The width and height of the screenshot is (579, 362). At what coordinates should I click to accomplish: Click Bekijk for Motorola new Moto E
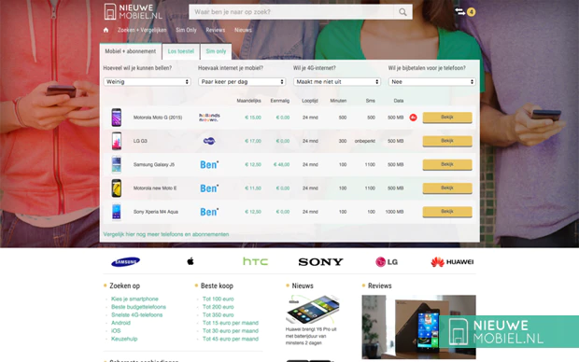[447, 188]
